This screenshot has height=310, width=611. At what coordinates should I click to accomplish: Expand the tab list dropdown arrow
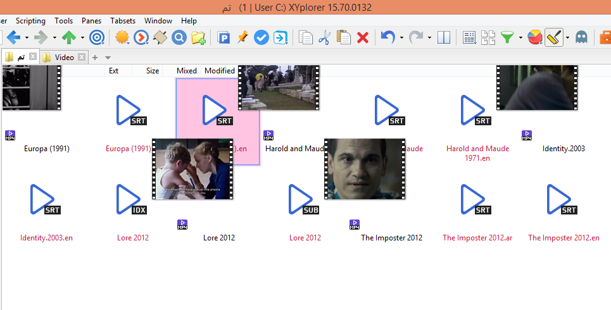click(107, 58)
